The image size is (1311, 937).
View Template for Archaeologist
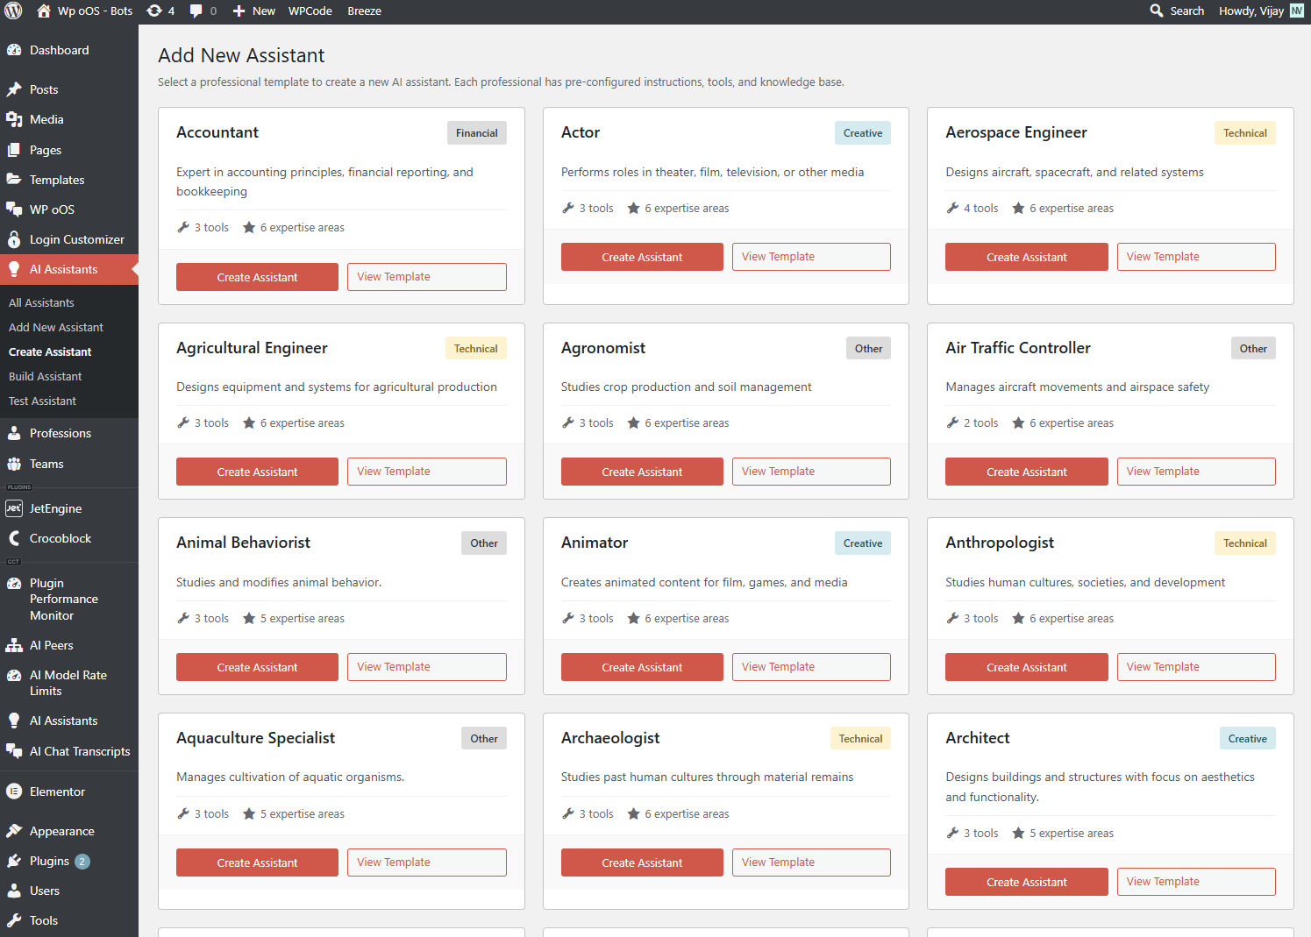point(811,862)
